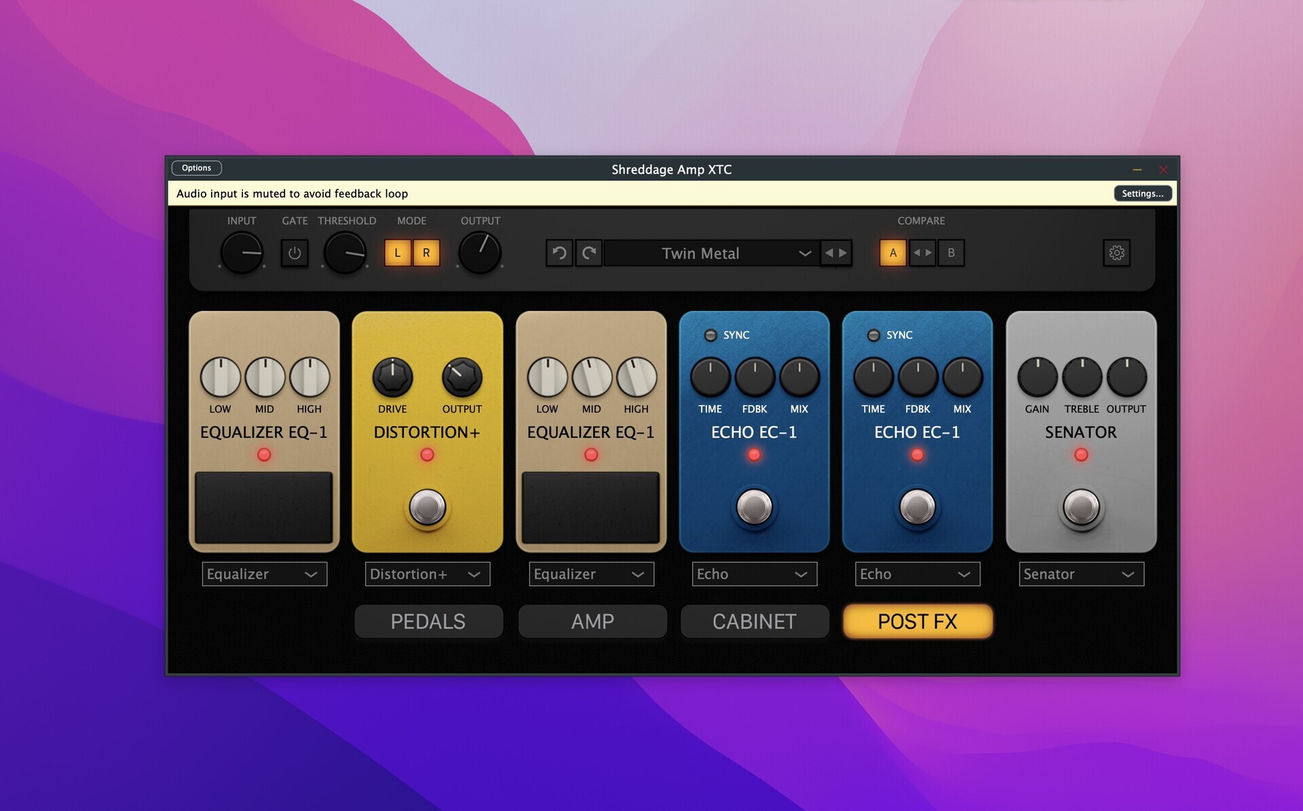Click the FDBK knob on second Echo EC-1

(x=918, y=377)
